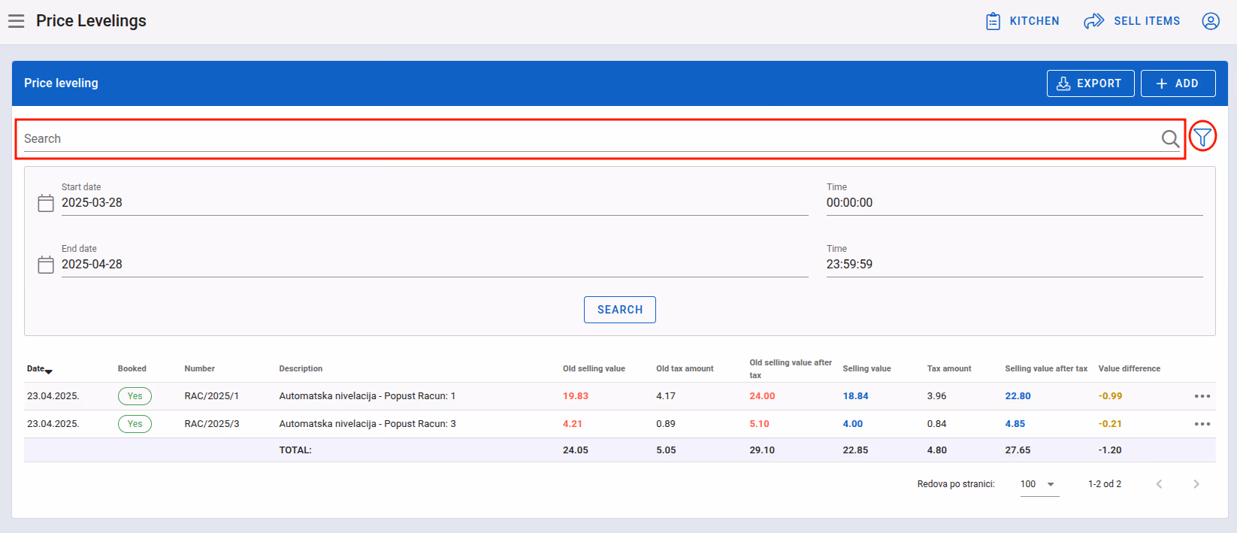Click the TOTAL row label

pyautogui.click(x=295, y=450)
